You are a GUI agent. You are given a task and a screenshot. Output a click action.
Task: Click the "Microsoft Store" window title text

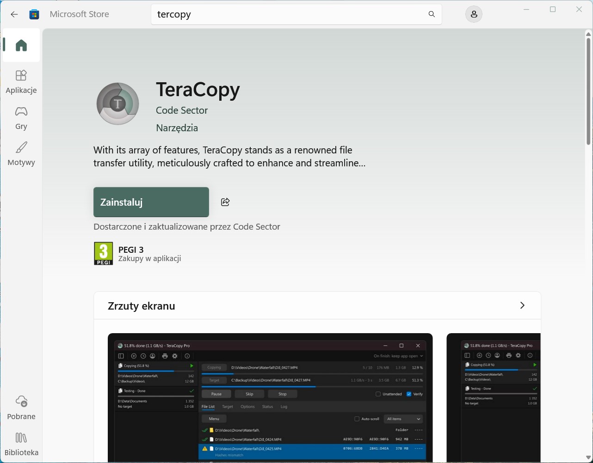pyautogui.click(x=80, y=14)
